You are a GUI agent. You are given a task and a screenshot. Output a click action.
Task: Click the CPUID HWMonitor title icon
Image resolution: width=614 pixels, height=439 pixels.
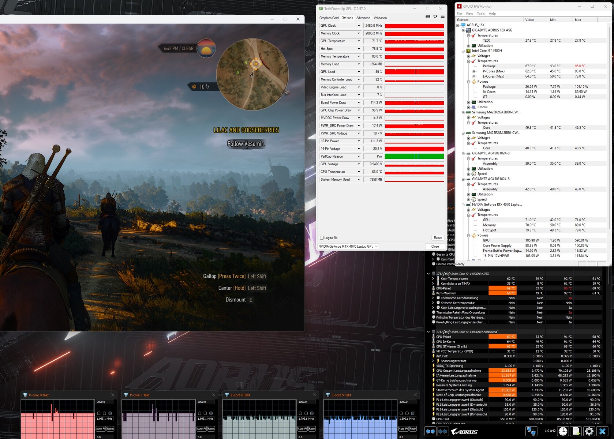(x=459, y=6)
